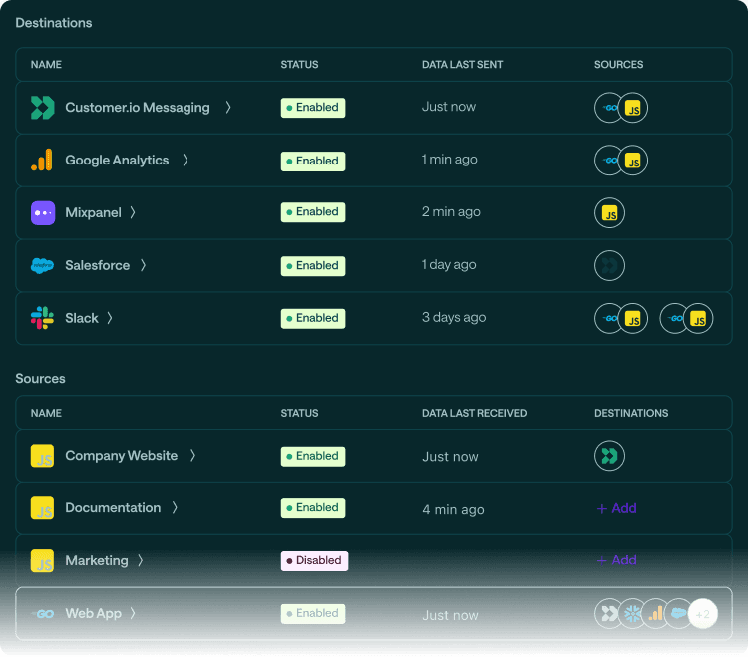
Task: Click Salesforce destination icon in Web App row
Action: click(678, 613)
